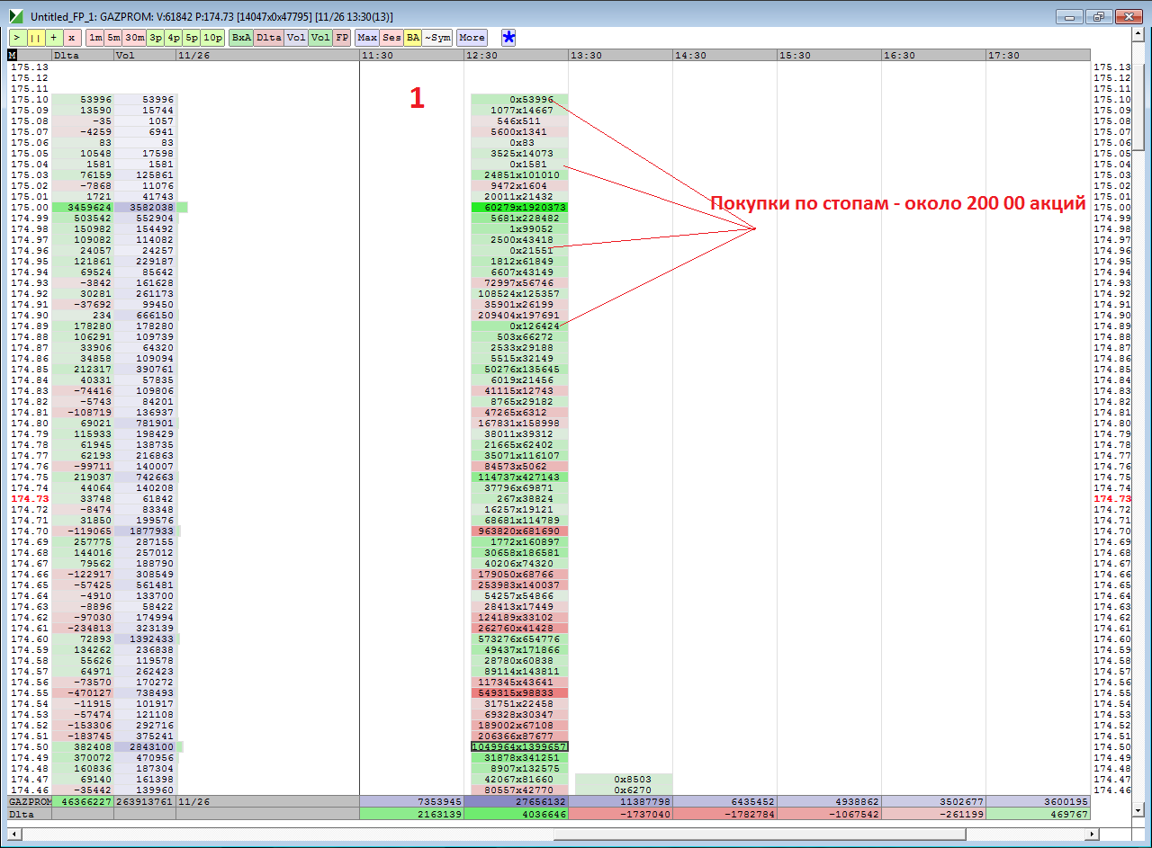Click the 'Vol' column header in grid
Screen dimensions: 1152x848
(x=145, y=56)
